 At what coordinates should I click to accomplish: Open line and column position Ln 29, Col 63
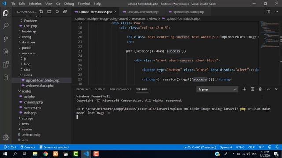200,147
